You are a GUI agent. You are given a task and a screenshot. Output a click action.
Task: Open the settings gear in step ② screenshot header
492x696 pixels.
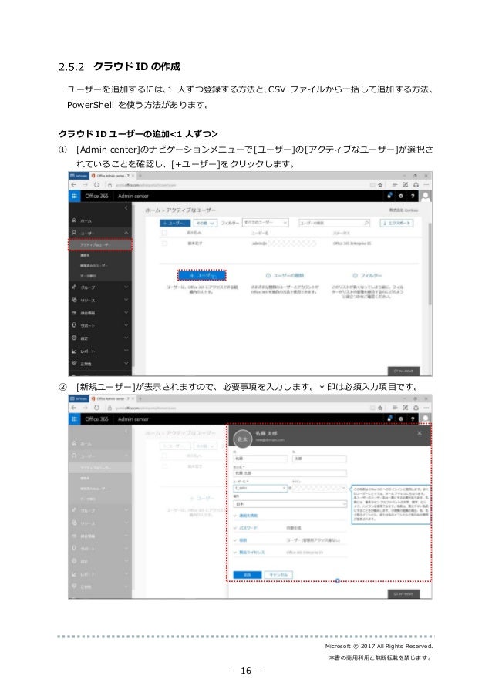pyautogui.click(x=401, y=419)
